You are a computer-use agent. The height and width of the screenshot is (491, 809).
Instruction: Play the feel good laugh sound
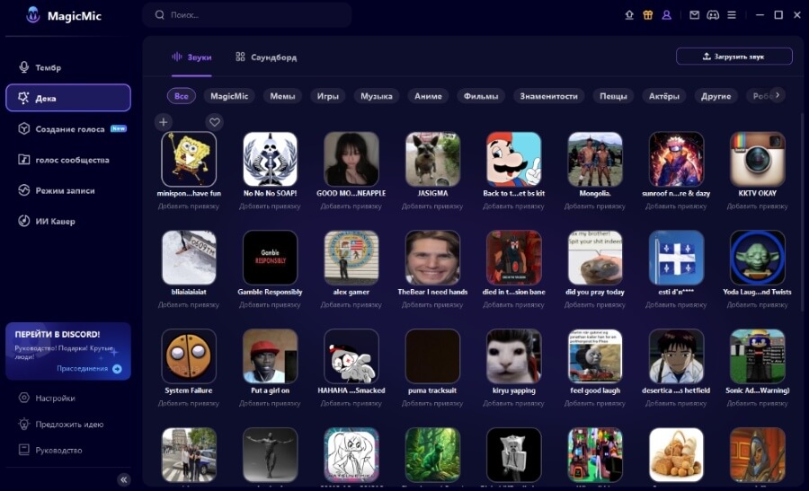point(595,356)
